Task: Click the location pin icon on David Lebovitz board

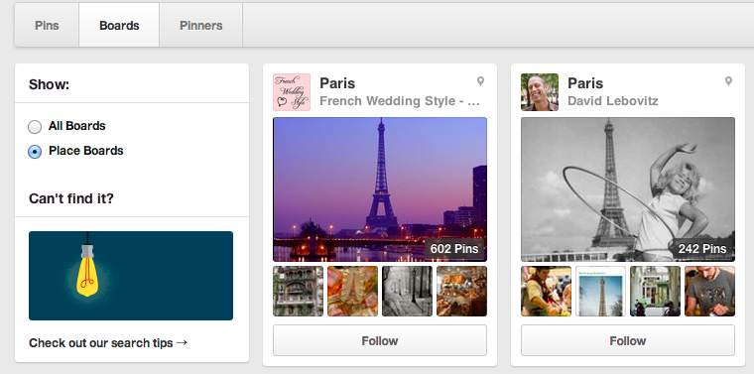Action: [x=728, y=81]
